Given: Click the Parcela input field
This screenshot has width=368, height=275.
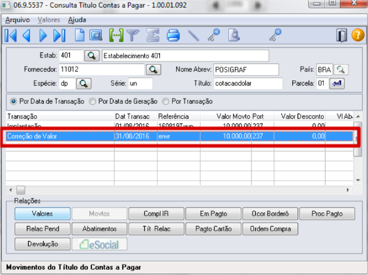Looking at the screenshot, I should (322, 84).
